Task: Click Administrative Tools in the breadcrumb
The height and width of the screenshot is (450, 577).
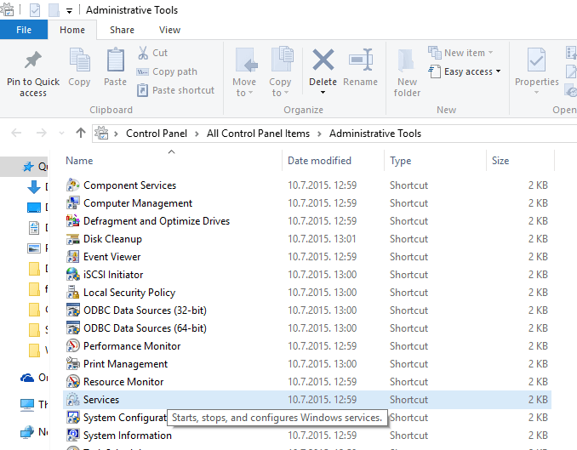Action: coord(375,134)
